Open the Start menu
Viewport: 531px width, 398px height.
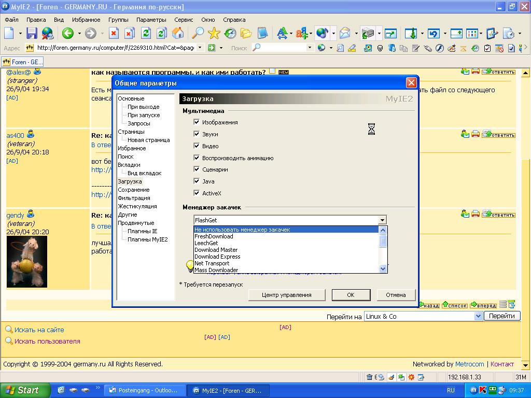tap(25, 390)
